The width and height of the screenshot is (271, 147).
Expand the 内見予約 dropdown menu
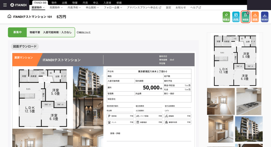(74, 8)
